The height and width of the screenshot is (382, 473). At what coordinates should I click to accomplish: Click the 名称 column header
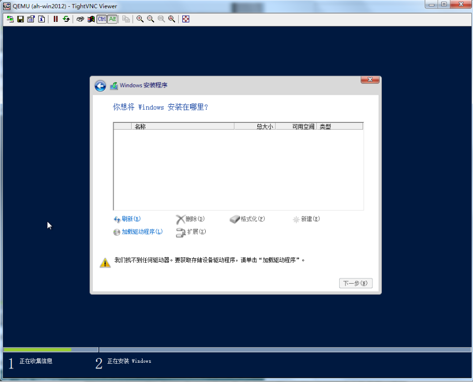(x=140, y=126)
